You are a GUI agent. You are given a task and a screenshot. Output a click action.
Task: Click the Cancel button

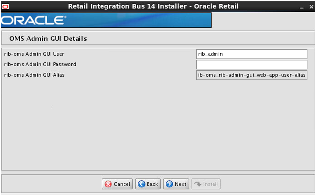pyautogui.click(x=117, y=184)
